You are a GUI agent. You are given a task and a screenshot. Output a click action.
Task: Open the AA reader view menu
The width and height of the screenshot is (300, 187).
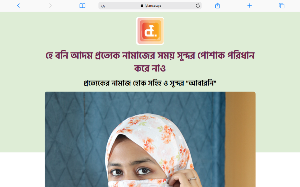pyautogui.click(x=103, y=6)
